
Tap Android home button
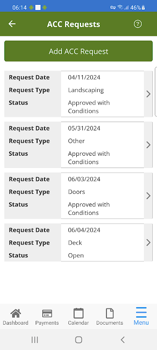78,340
